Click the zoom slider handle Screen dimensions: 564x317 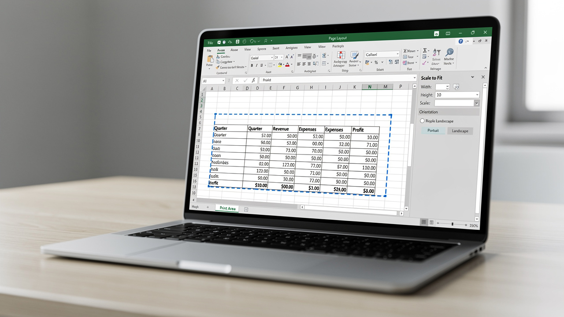[453, 224]
